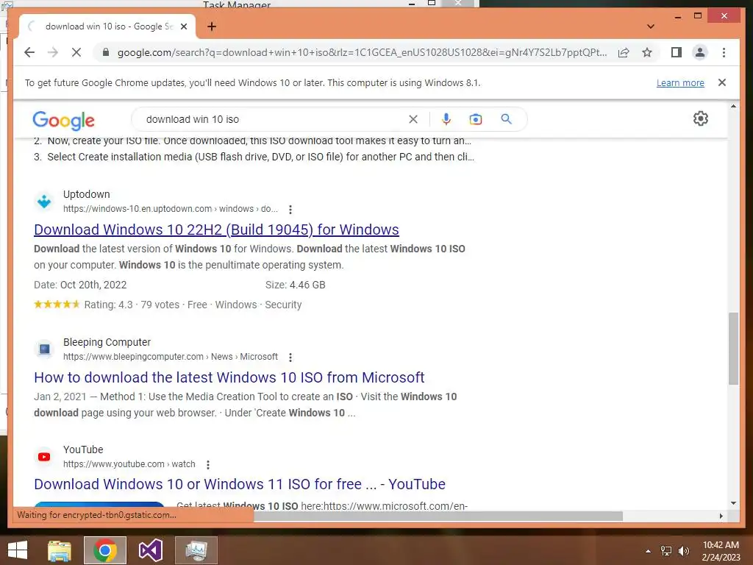Open Download Windows 10 22H2 result
This screenshot has width=753, height=565.
coord(216,230)
